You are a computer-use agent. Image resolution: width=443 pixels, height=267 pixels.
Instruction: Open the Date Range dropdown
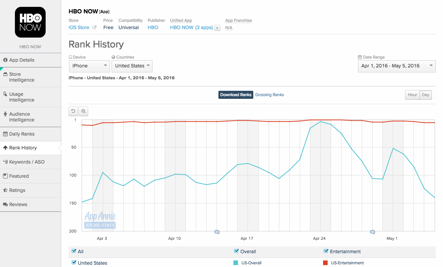(x=397, y=66)
